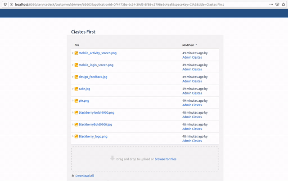Click image icon beside pie.png
Image resolution: width=288 pixels, height=181 pixels.
(76, 101)
